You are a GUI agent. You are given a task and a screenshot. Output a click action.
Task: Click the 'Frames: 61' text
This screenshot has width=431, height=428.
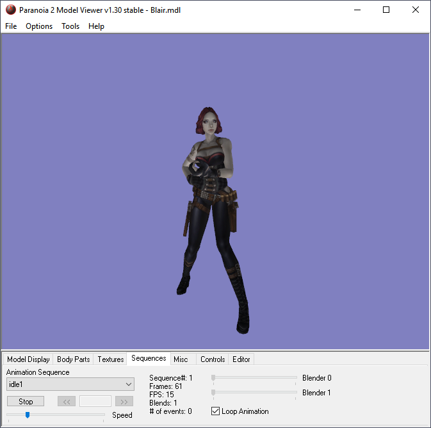[166, 386]
